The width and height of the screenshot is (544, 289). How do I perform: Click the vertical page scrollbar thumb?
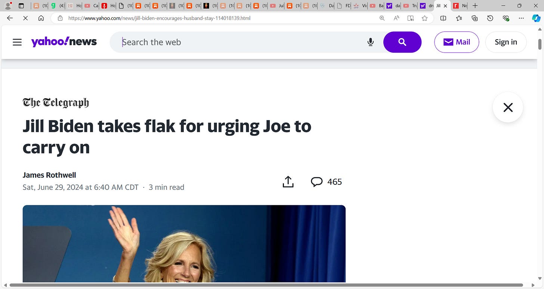(540, 44)
